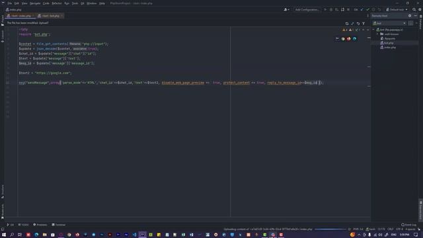The width and height of the screenshot is (423, 238).
Task: Open the File menu
Action: click(10, 3)
